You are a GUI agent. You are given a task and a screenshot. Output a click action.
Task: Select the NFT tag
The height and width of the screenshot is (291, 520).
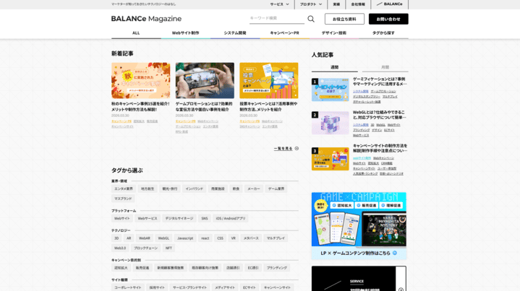coord(169,248)
